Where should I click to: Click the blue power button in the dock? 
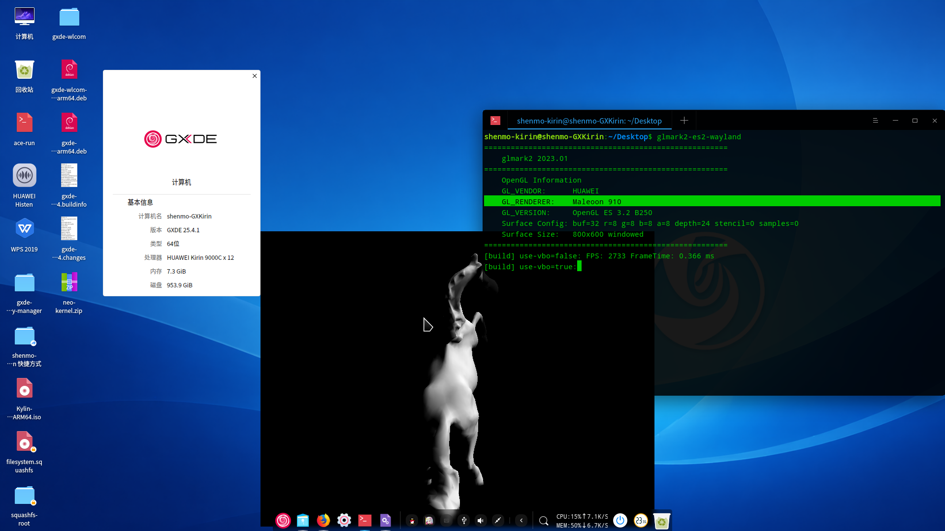tap(620, 520)
